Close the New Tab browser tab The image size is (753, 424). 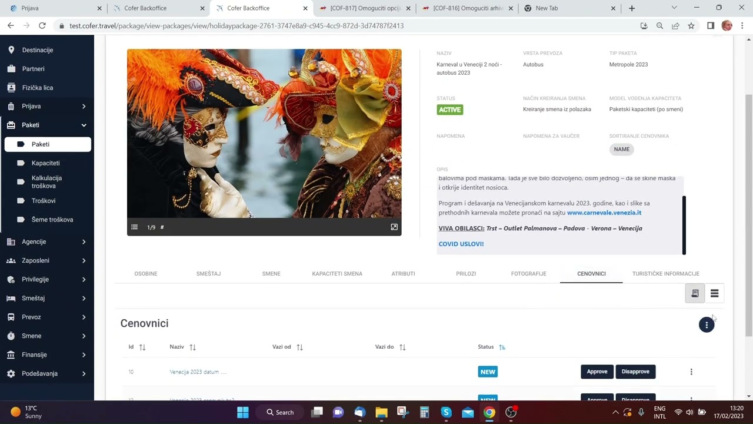[x=614, y=8]
